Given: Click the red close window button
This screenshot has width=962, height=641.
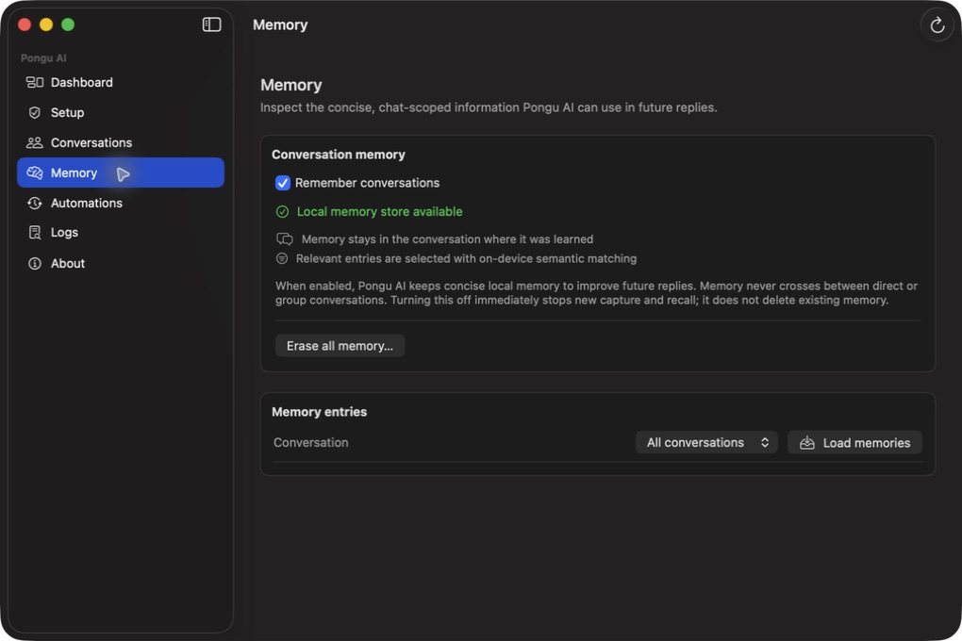Looking at the screenshot, I should tap(25, 25).
